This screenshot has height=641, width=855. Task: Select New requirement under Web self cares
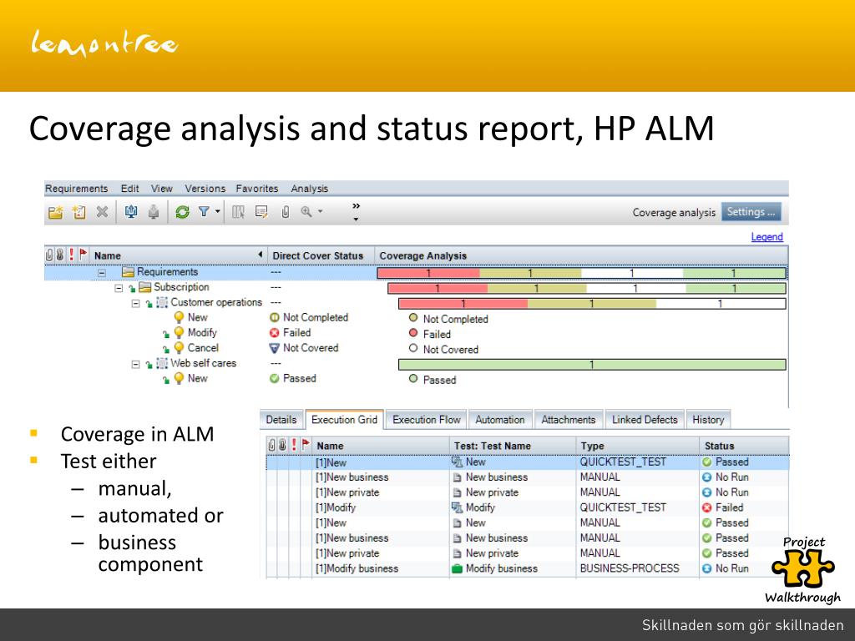(197, 378)
